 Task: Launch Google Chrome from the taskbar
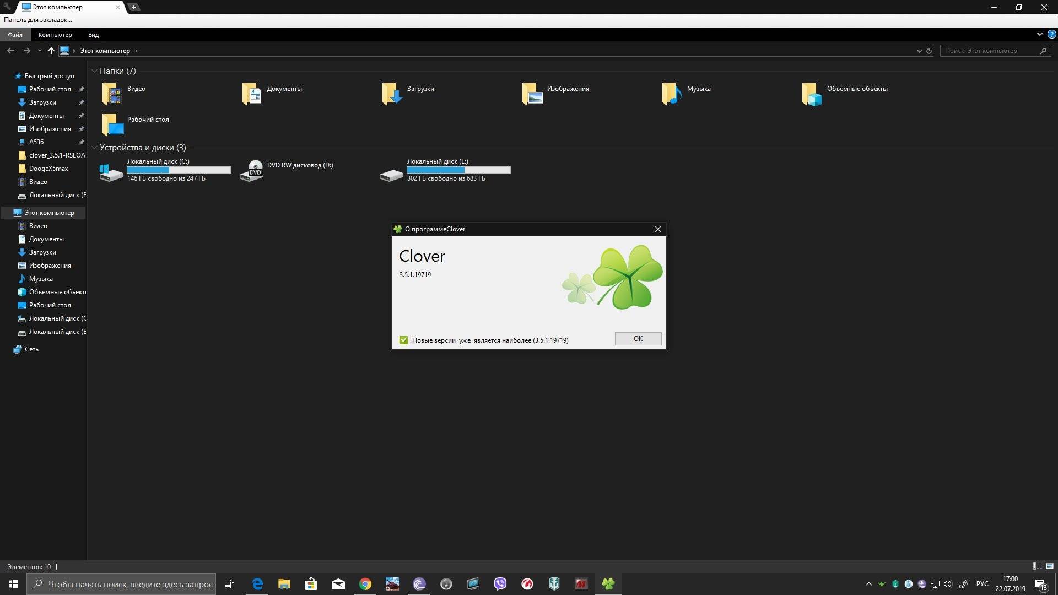point(365,584)
